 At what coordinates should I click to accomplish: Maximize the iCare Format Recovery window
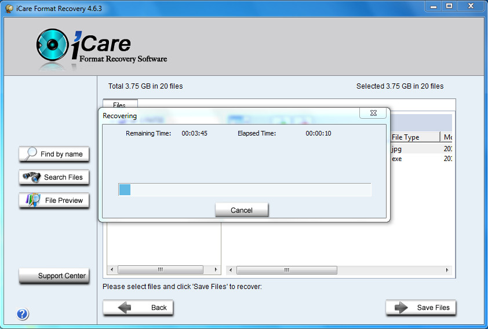tap(449, 6)
